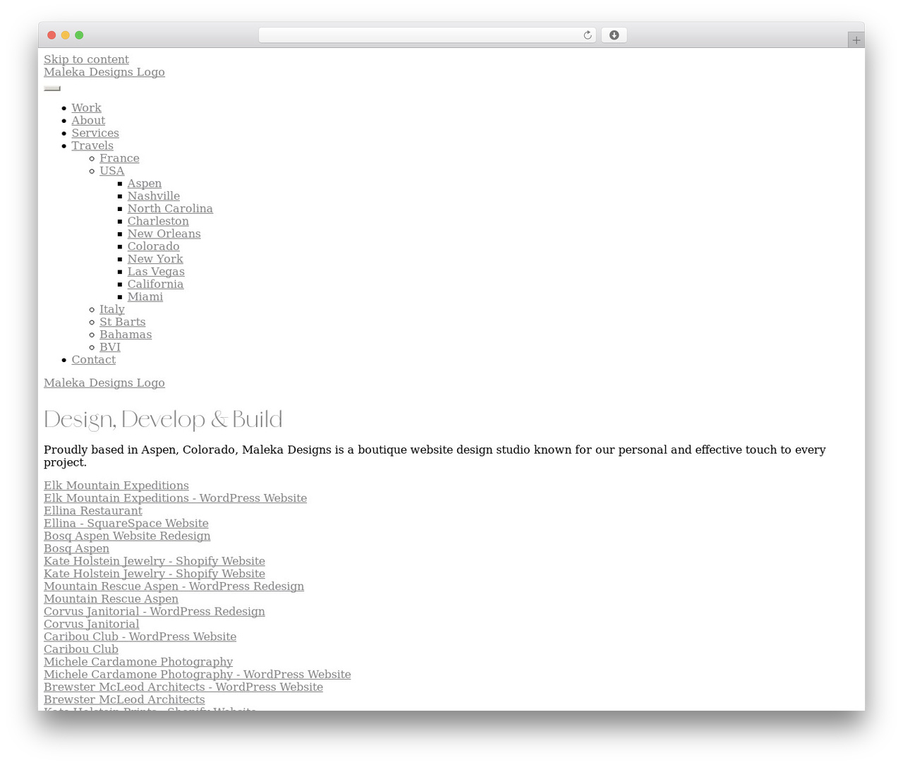Screen dimensions: 903x765
Task: Click the Mountain Rescue Aspen link
Action: (111, 599)
